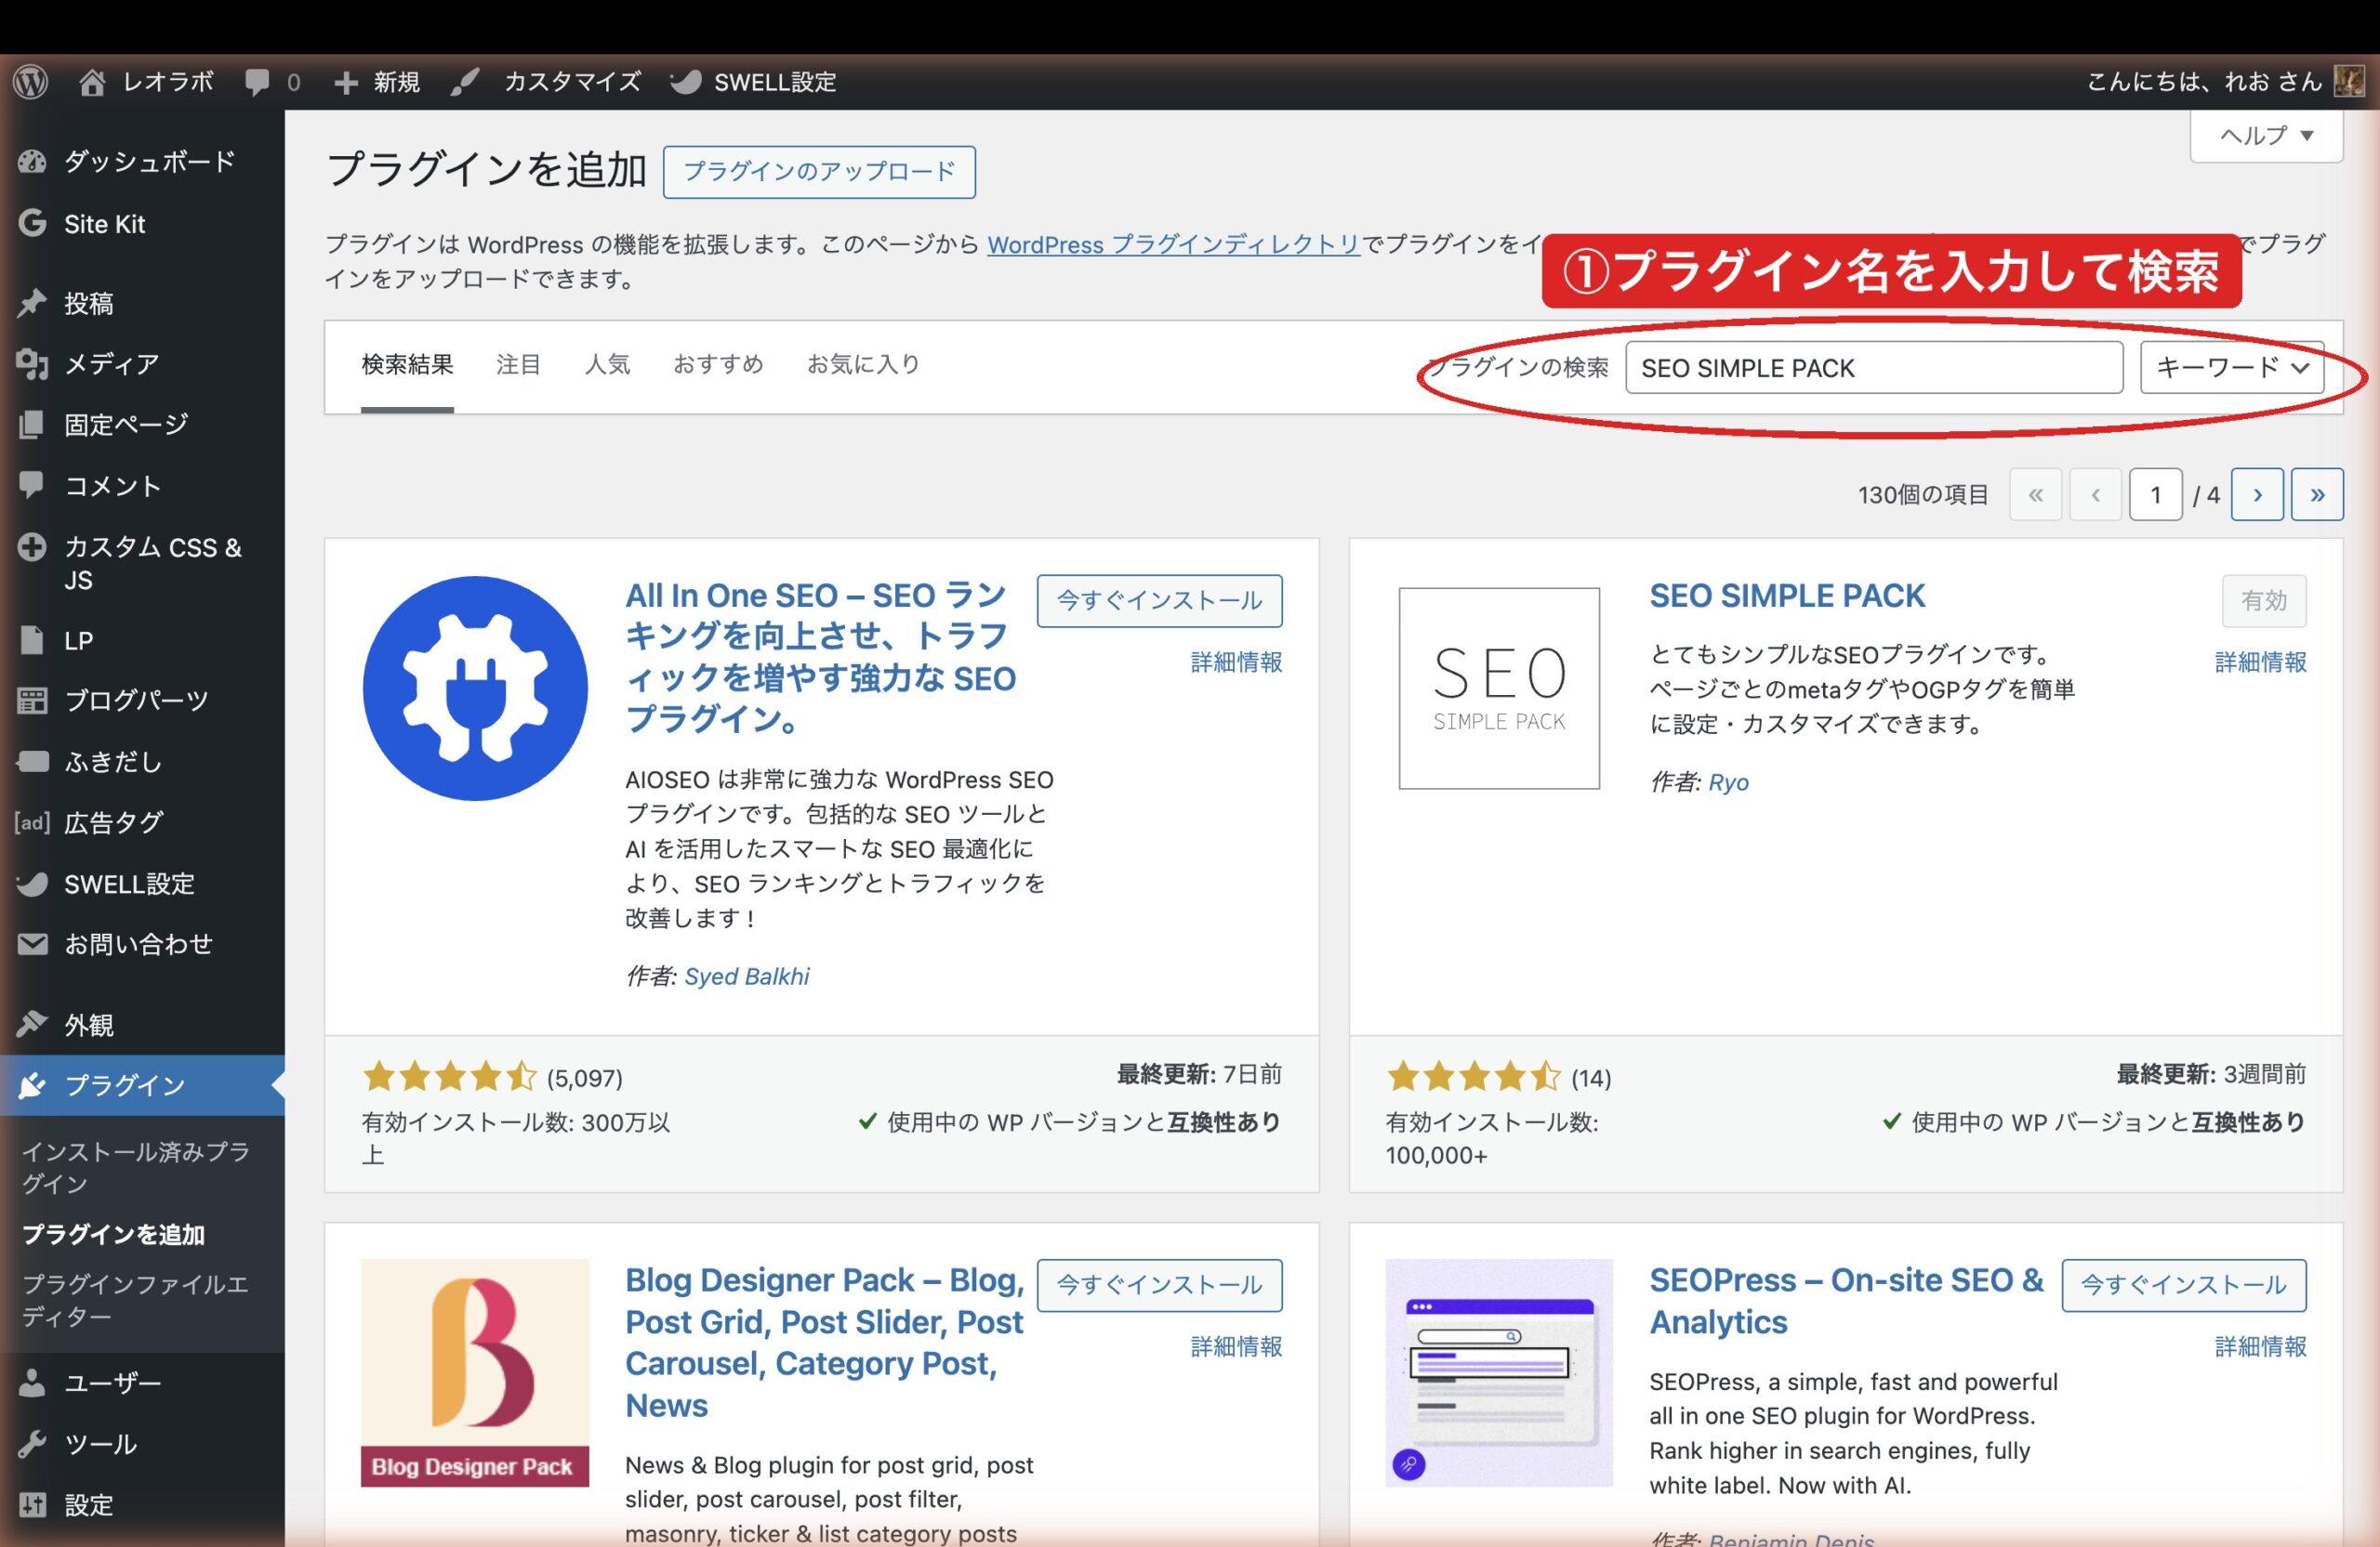Open 詳細情報 for All In One SEO
The width and height of the screenshot is (2380, 1547).
(1236, 662)
